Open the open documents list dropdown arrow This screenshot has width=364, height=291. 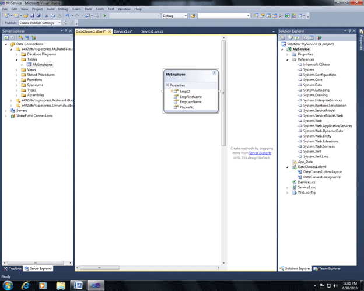[x=273, y=31]
